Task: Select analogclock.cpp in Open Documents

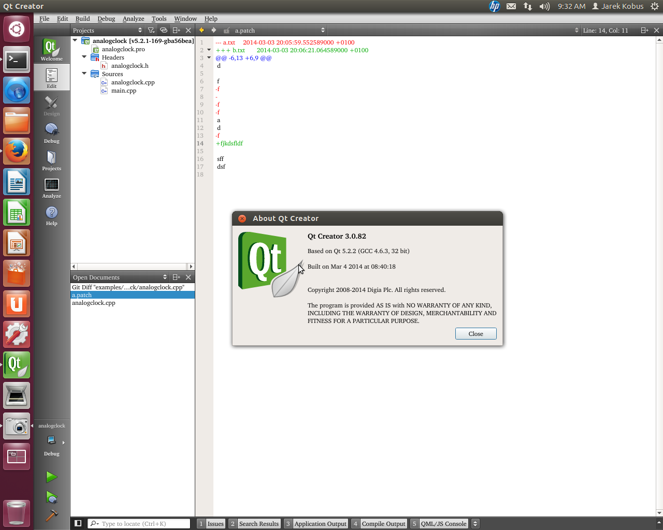Action: tap(133, 303)
